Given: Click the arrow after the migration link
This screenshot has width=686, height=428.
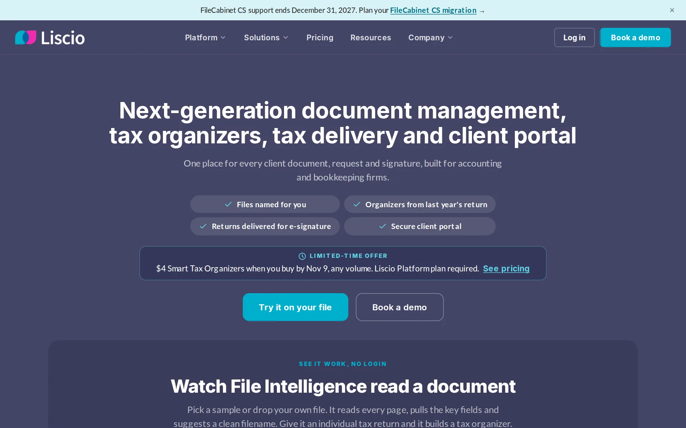Looking at the screenshot, I should coord(482,11).
